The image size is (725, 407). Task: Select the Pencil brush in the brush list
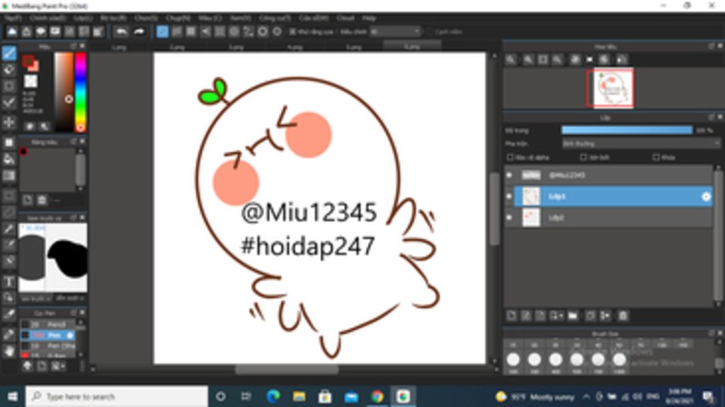pos(48,324)
